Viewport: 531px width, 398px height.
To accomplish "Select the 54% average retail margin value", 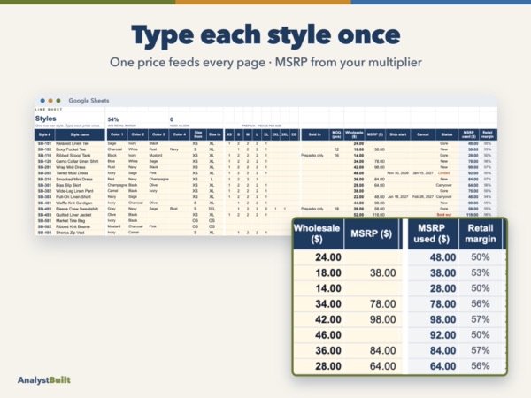I will click(x=113, y=119).
